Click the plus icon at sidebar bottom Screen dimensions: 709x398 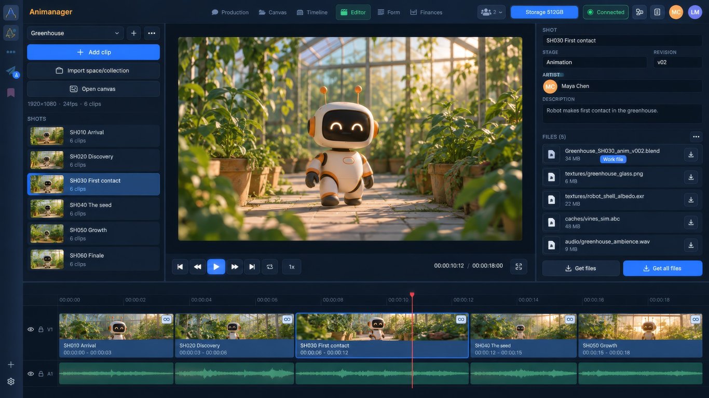click(11, 365)
